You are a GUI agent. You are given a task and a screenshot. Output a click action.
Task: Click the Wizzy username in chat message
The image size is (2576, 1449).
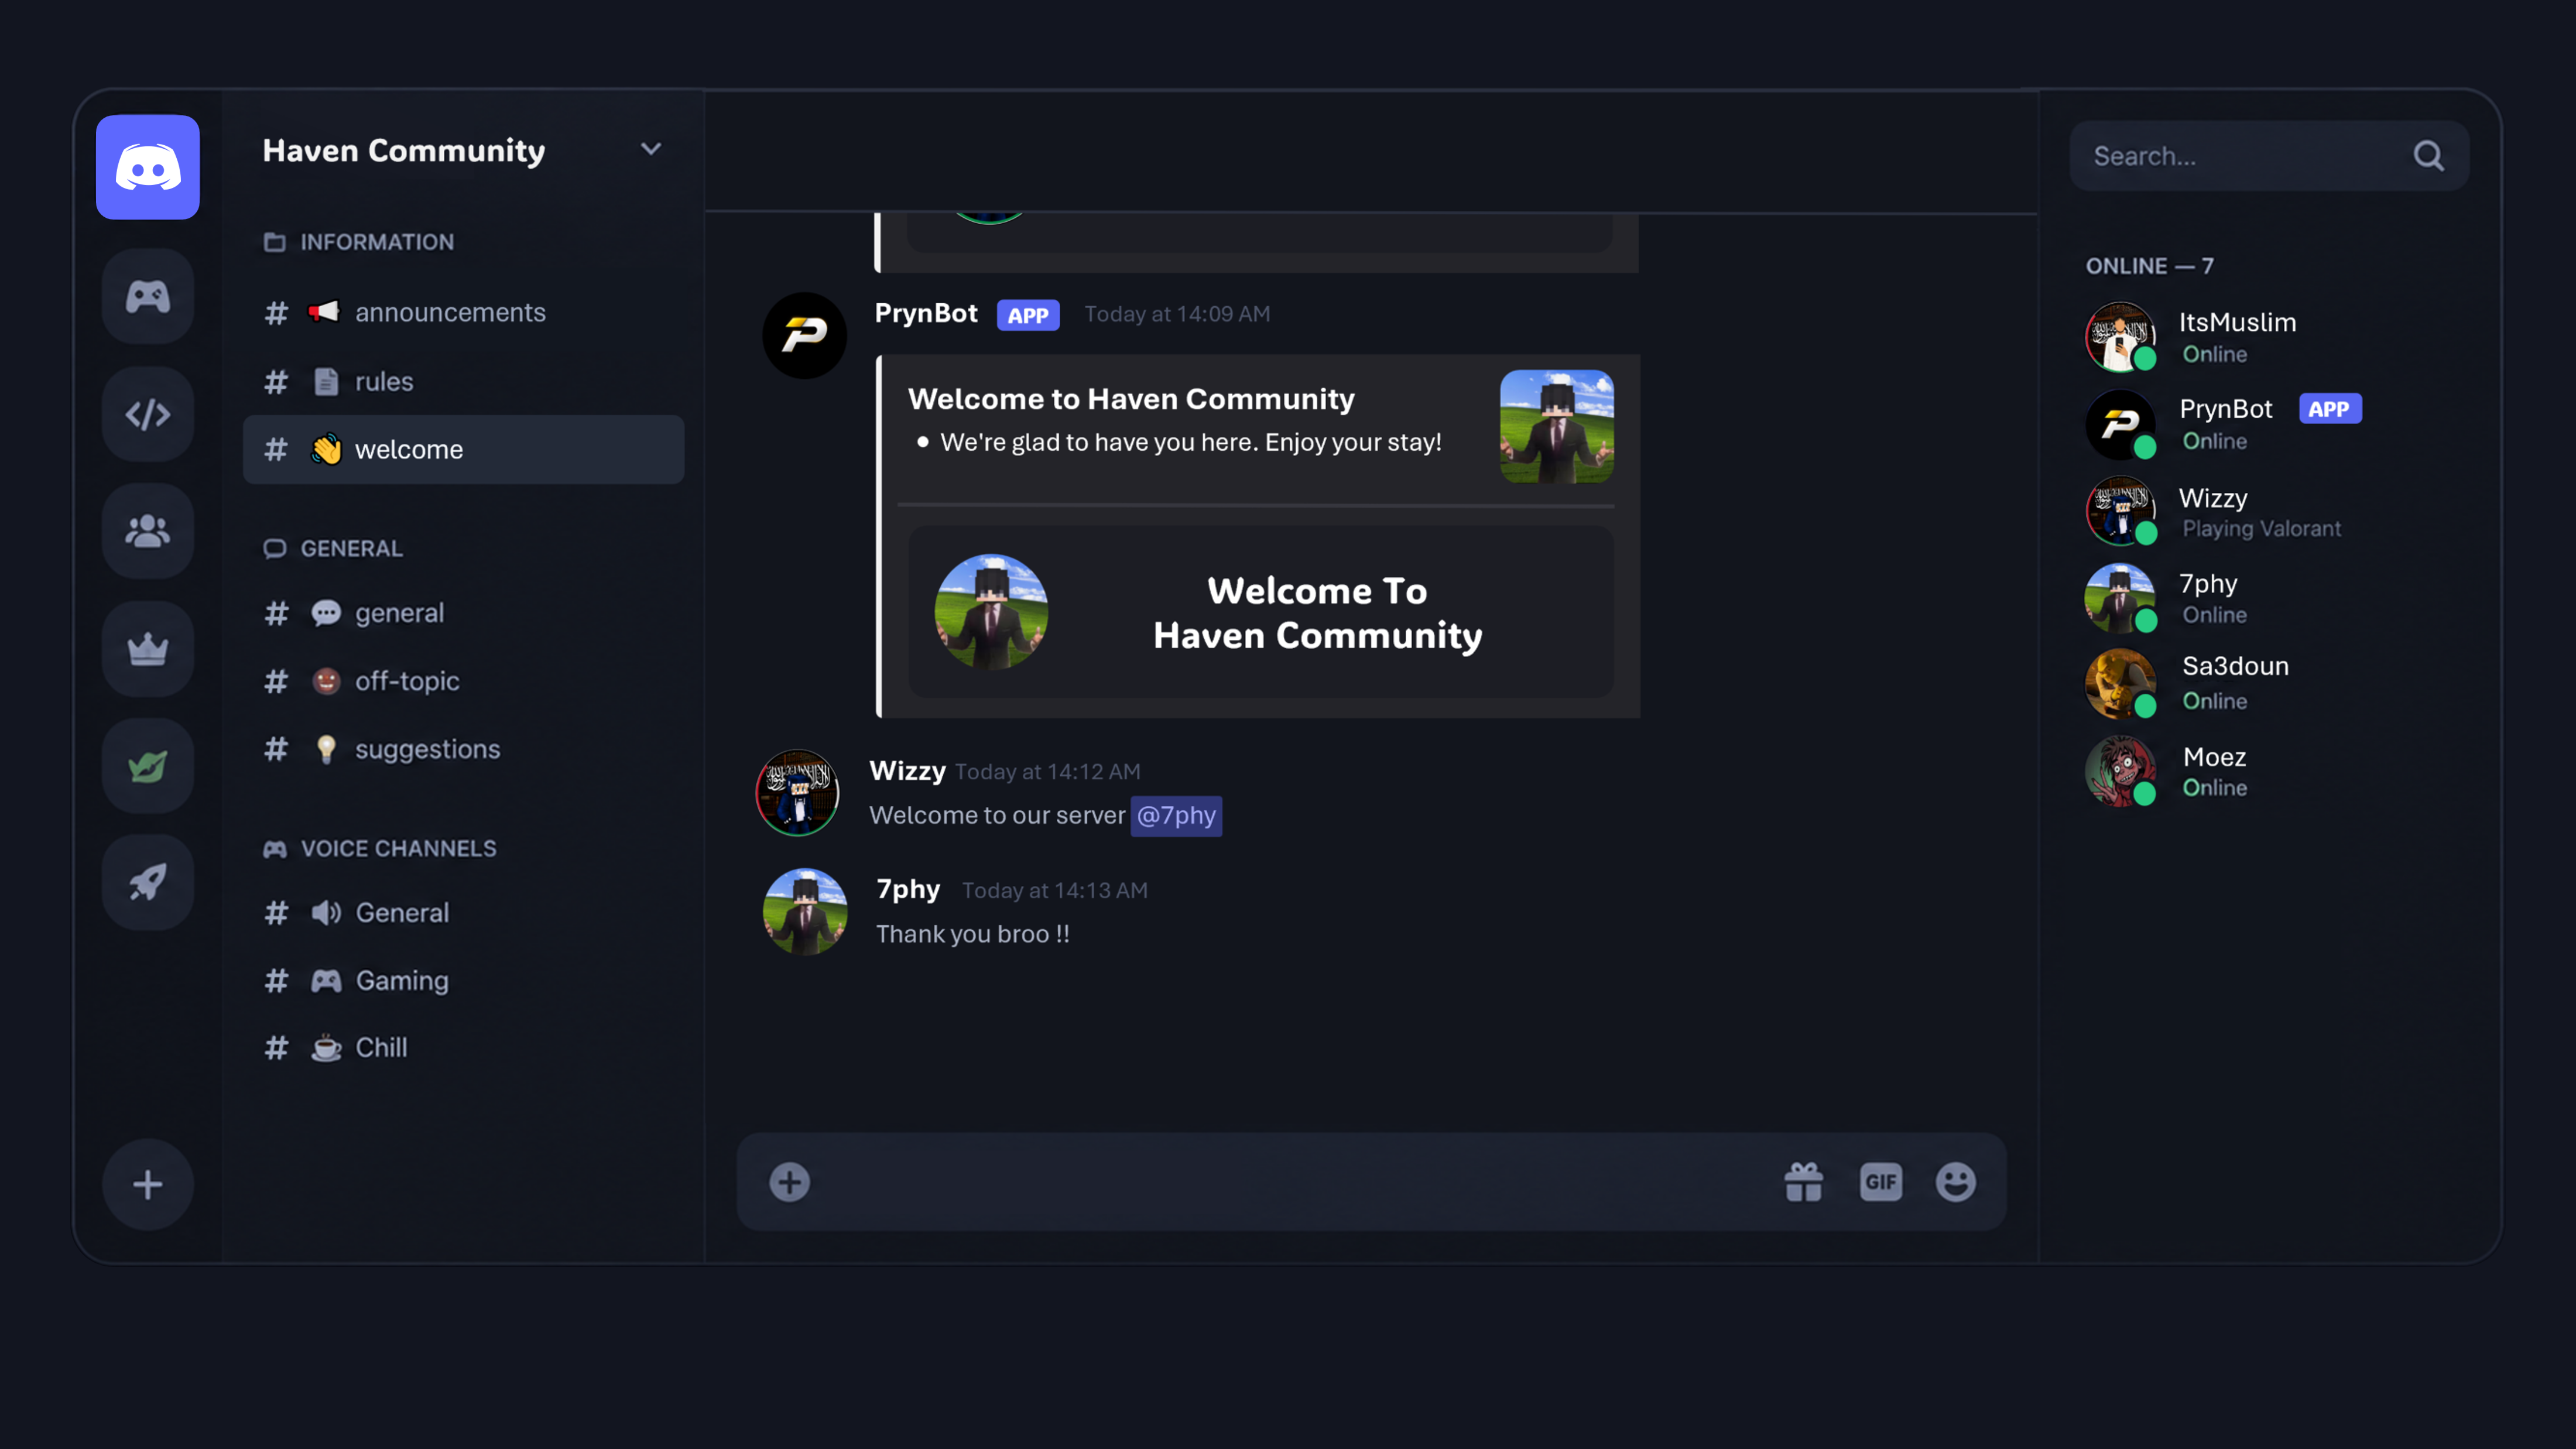pos(907,771)
